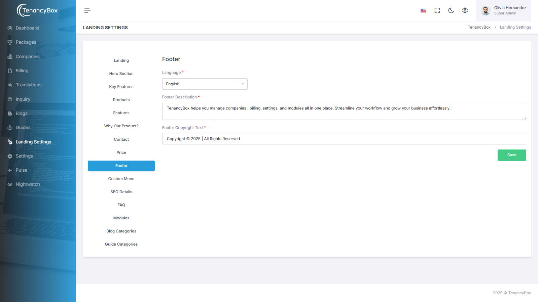This screenshot has height=302, width=538.
Task: Click the LANDING SETTINGS page title
Action: click(x=105, y=28)
